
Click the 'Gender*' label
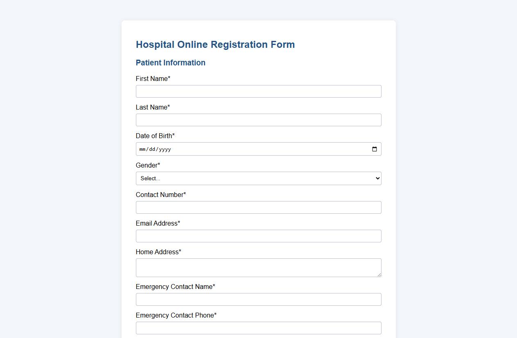pos(148,165)
